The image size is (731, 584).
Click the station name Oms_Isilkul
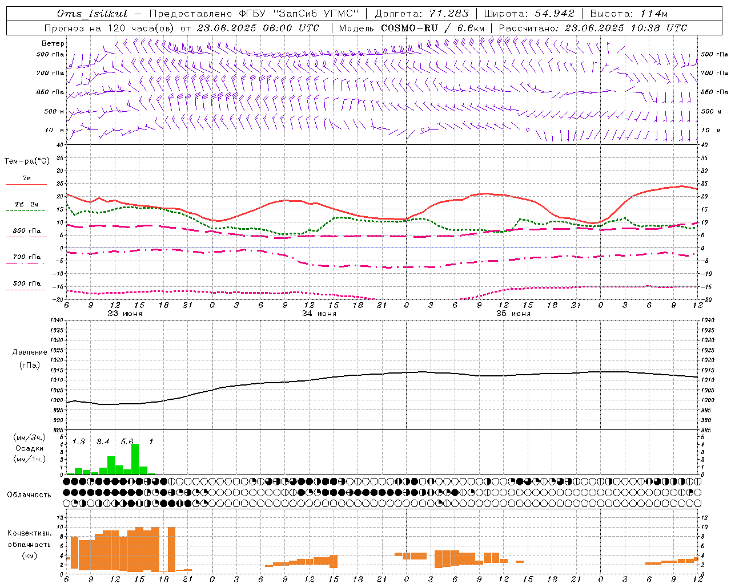coord(93,14)
